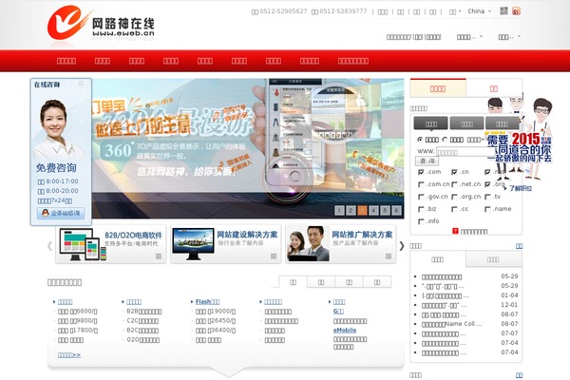Click the 查询 domain search button
The image size is (570, 380).
point(427,161)
